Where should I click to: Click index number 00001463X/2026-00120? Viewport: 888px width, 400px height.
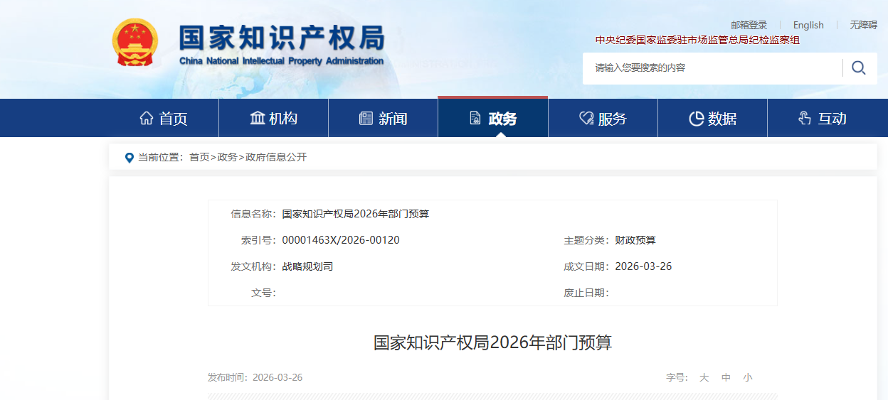(x=341, y=240)
